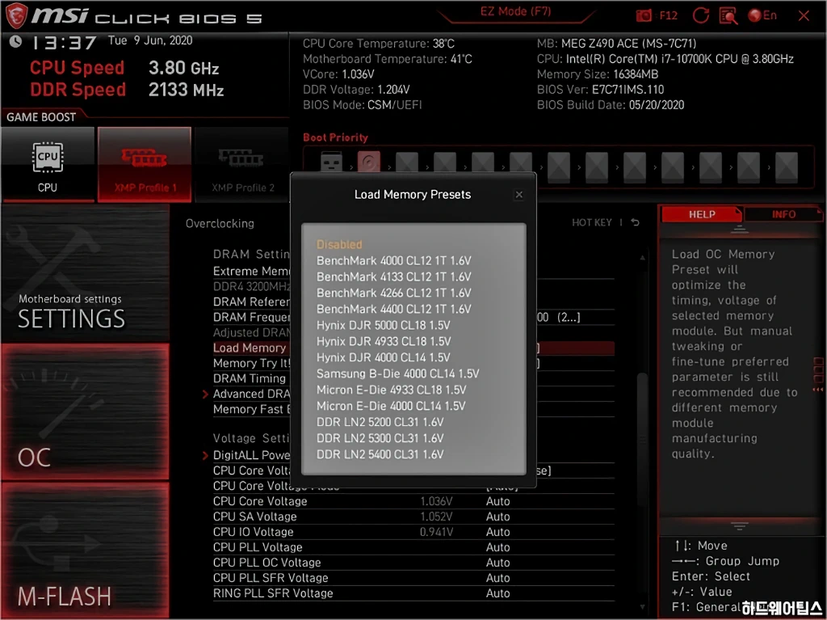
Task: Click the refresh/reset circular arrow icon
Action: coord(700,16)
